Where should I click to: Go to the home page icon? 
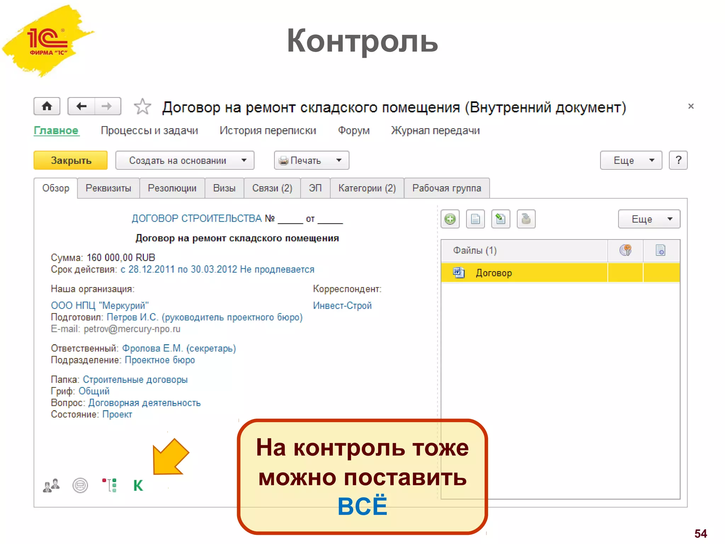(47, 106)
